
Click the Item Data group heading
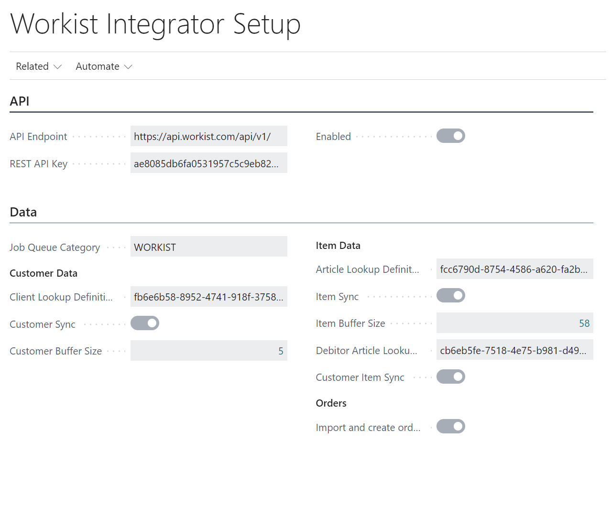coord(338,246)
